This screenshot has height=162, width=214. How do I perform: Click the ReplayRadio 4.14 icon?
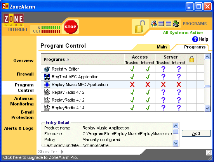pyautogui.click(x=47, y=108)
